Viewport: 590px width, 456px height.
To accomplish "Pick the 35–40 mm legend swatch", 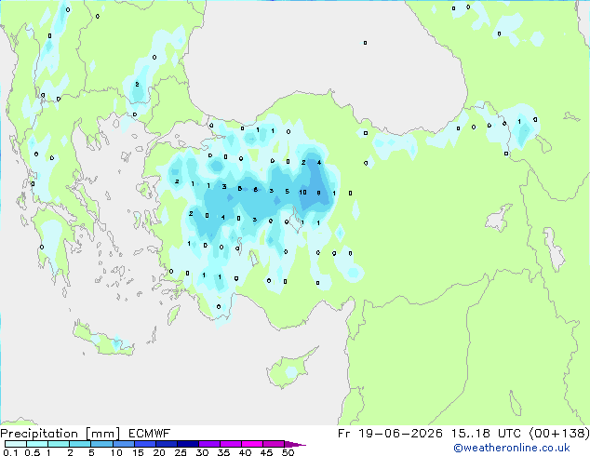I will pos(231,444).
